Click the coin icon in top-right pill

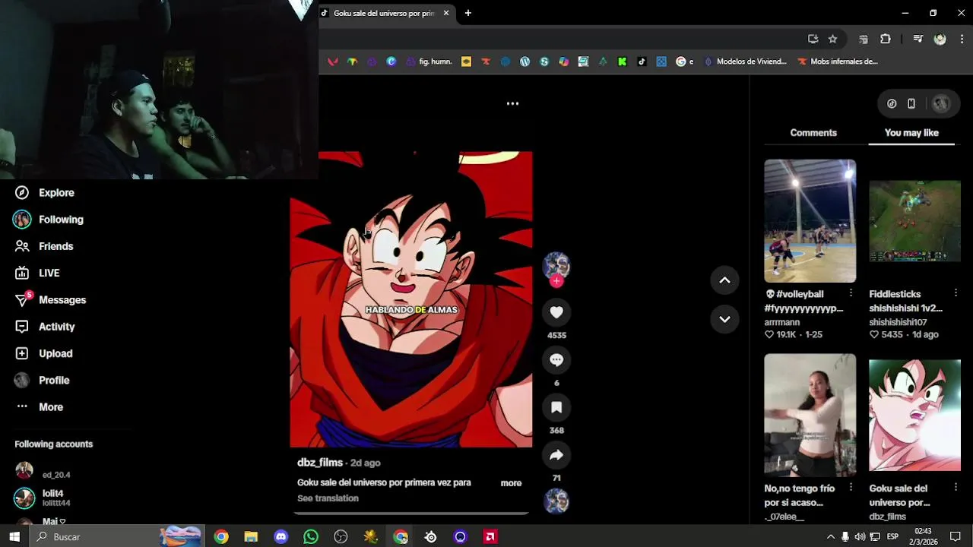click(892, 103)
